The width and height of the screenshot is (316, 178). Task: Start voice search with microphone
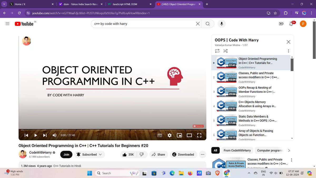(x=222, y=24)
